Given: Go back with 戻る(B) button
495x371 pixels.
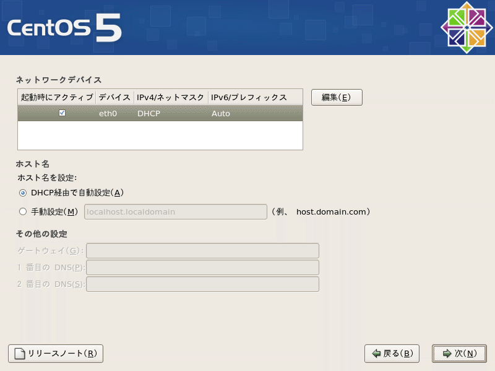Looking at the screenshot, I should (392, 354).
